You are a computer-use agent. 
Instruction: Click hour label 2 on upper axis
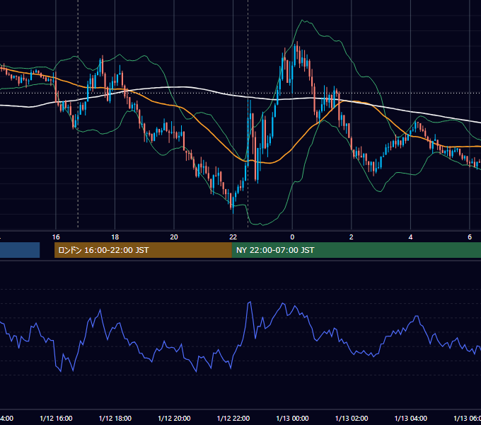click(x=352, y=237)
